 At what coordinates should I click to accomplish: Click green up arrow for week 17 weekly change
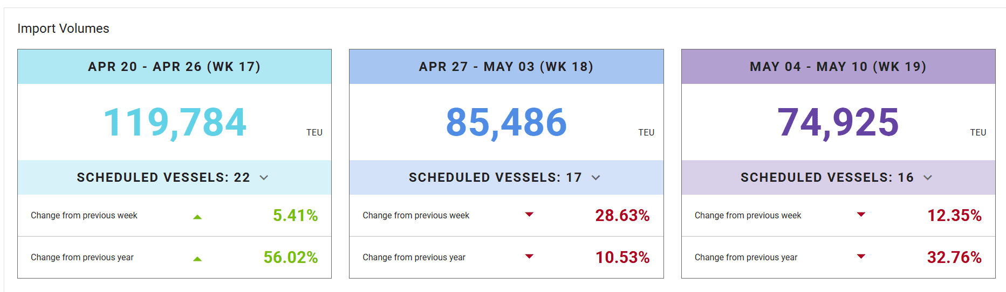[197, 217]
